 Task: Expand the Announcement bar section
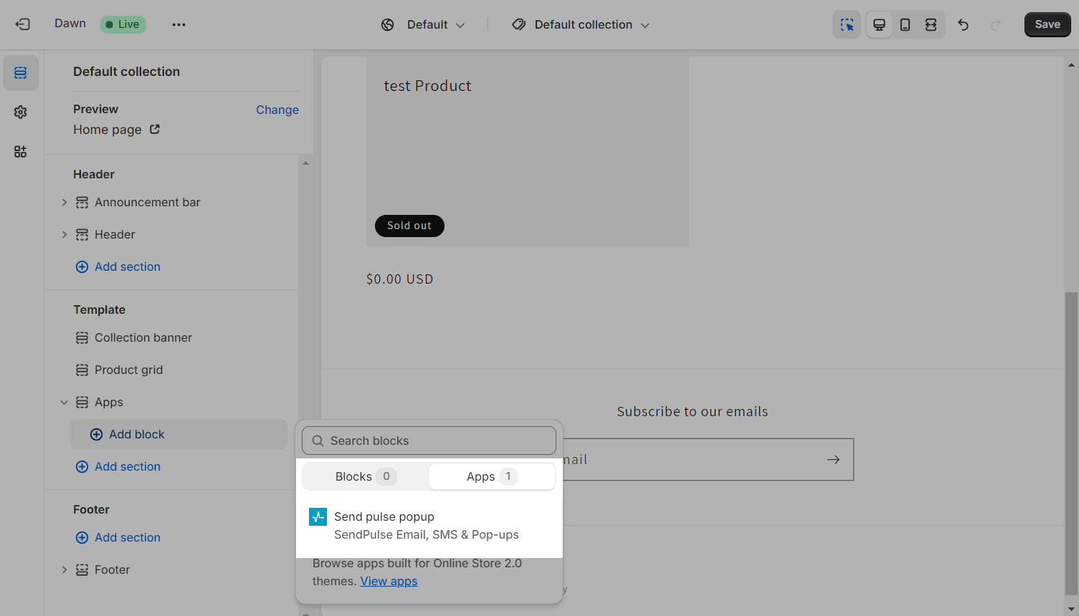[x=65, y=203]
